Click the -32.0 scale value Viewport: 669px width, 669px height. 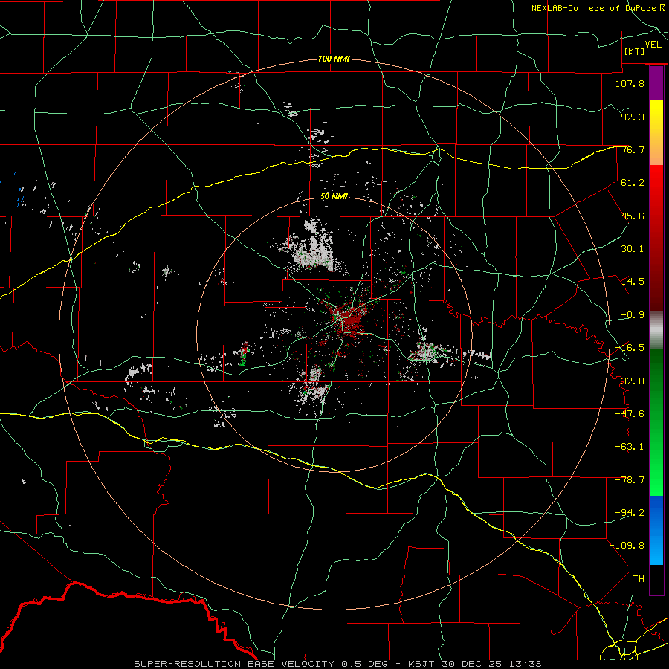point(630,381)
